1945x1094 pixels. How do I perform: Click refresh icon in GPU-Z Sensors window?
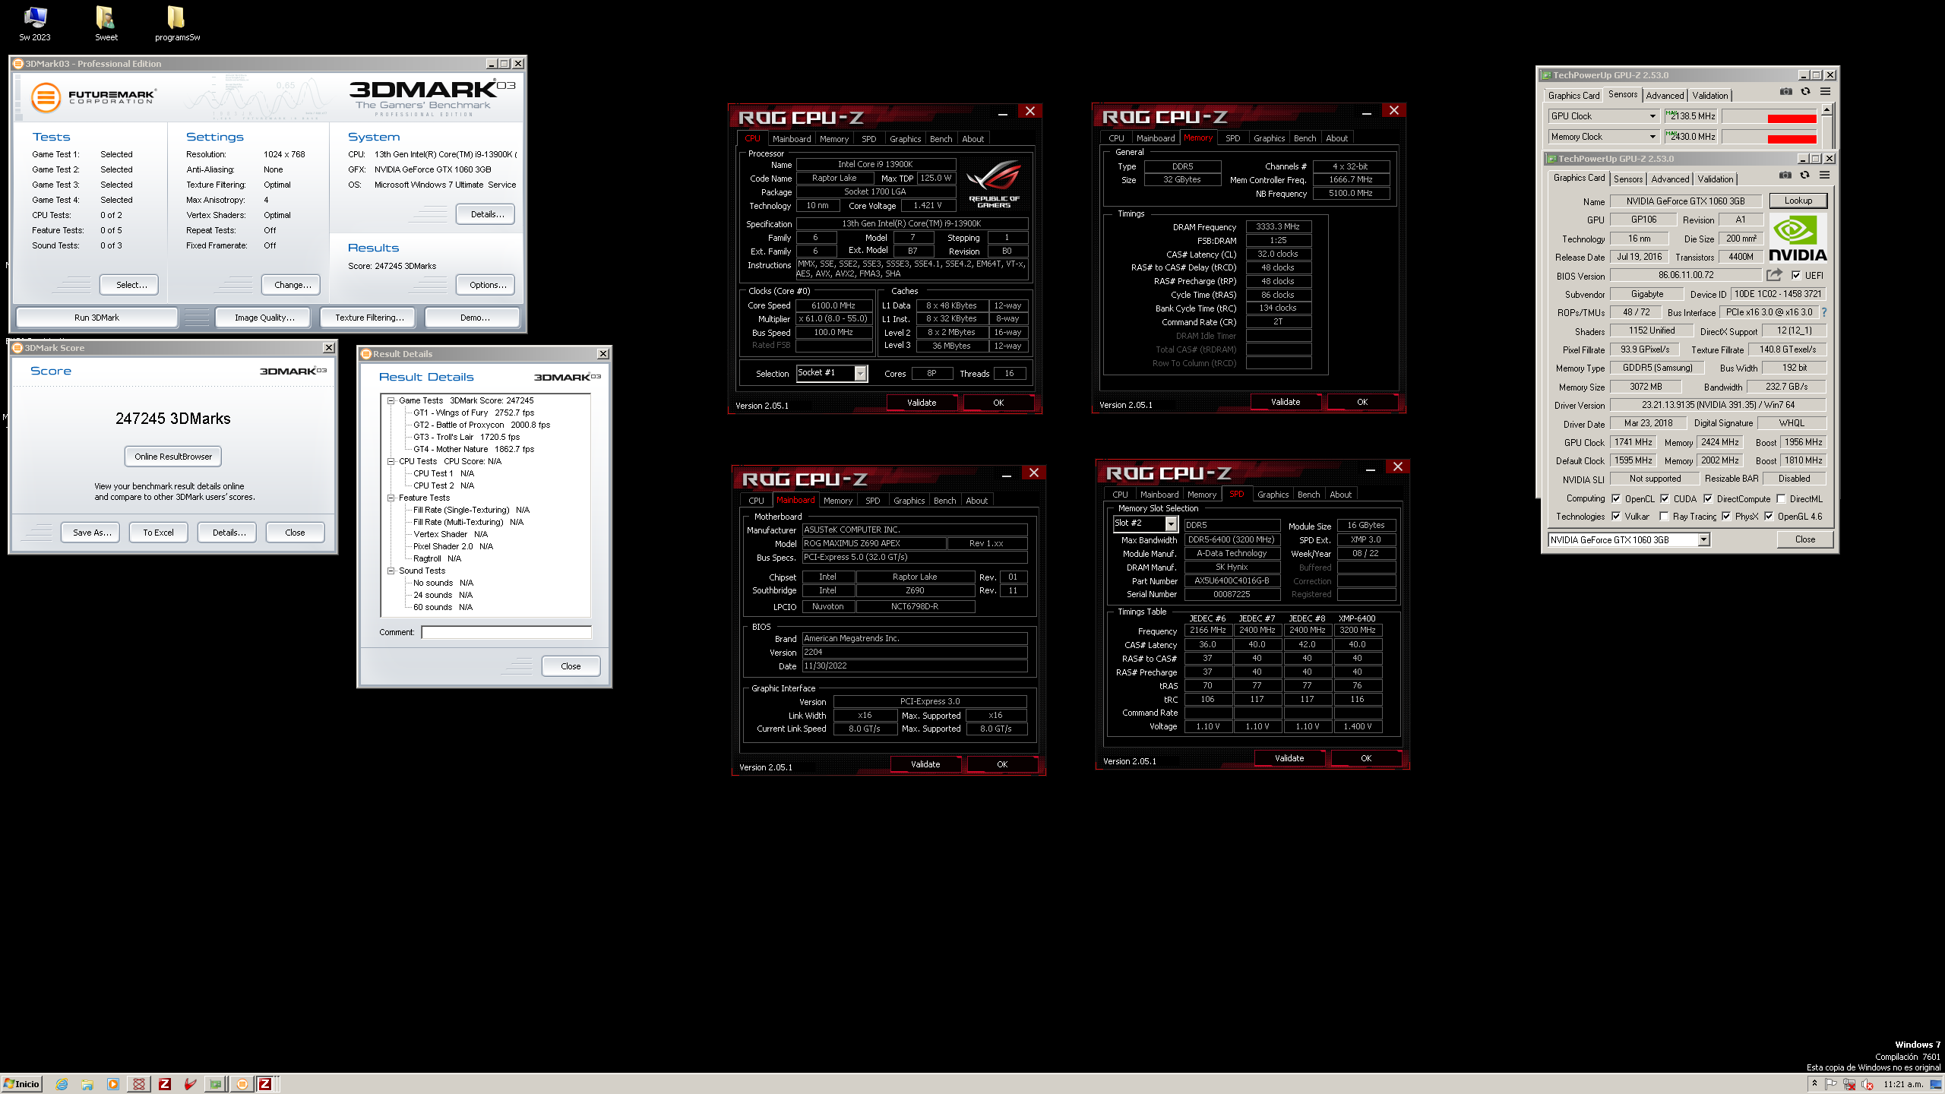coord(1806,92)
